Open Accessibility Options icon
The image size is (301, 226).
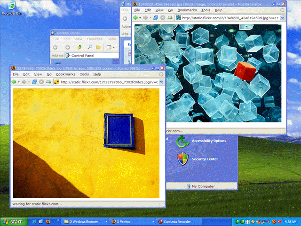182,141
